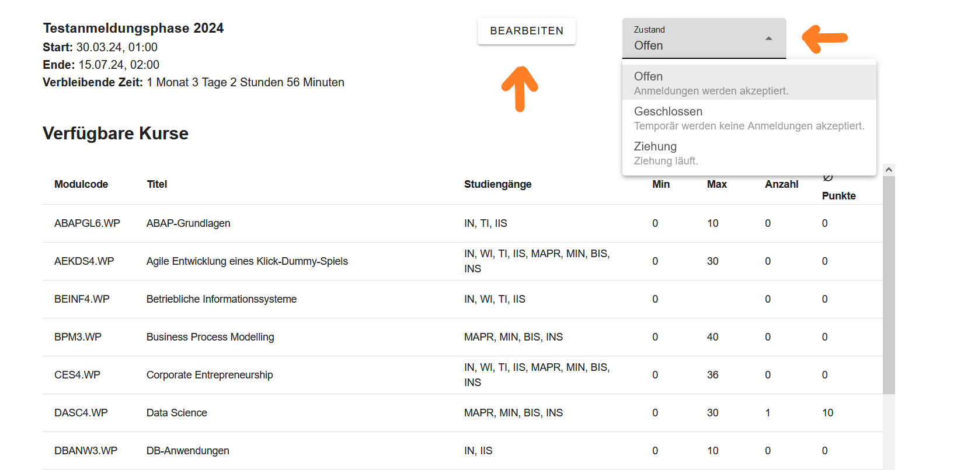Click the Modulcode column header
Screen dimensions: 961x470
[x=81, y=184]
